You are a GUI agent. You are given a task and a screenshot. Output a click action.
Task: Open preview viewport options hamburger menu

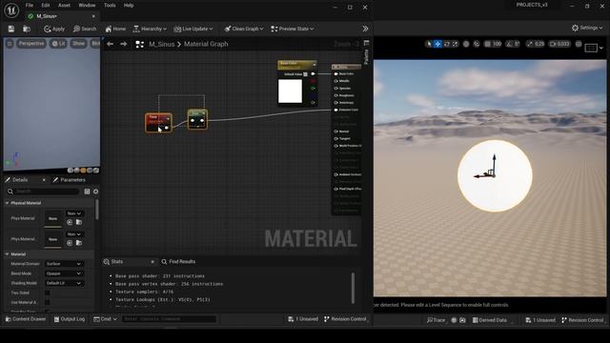coord(10,44)
